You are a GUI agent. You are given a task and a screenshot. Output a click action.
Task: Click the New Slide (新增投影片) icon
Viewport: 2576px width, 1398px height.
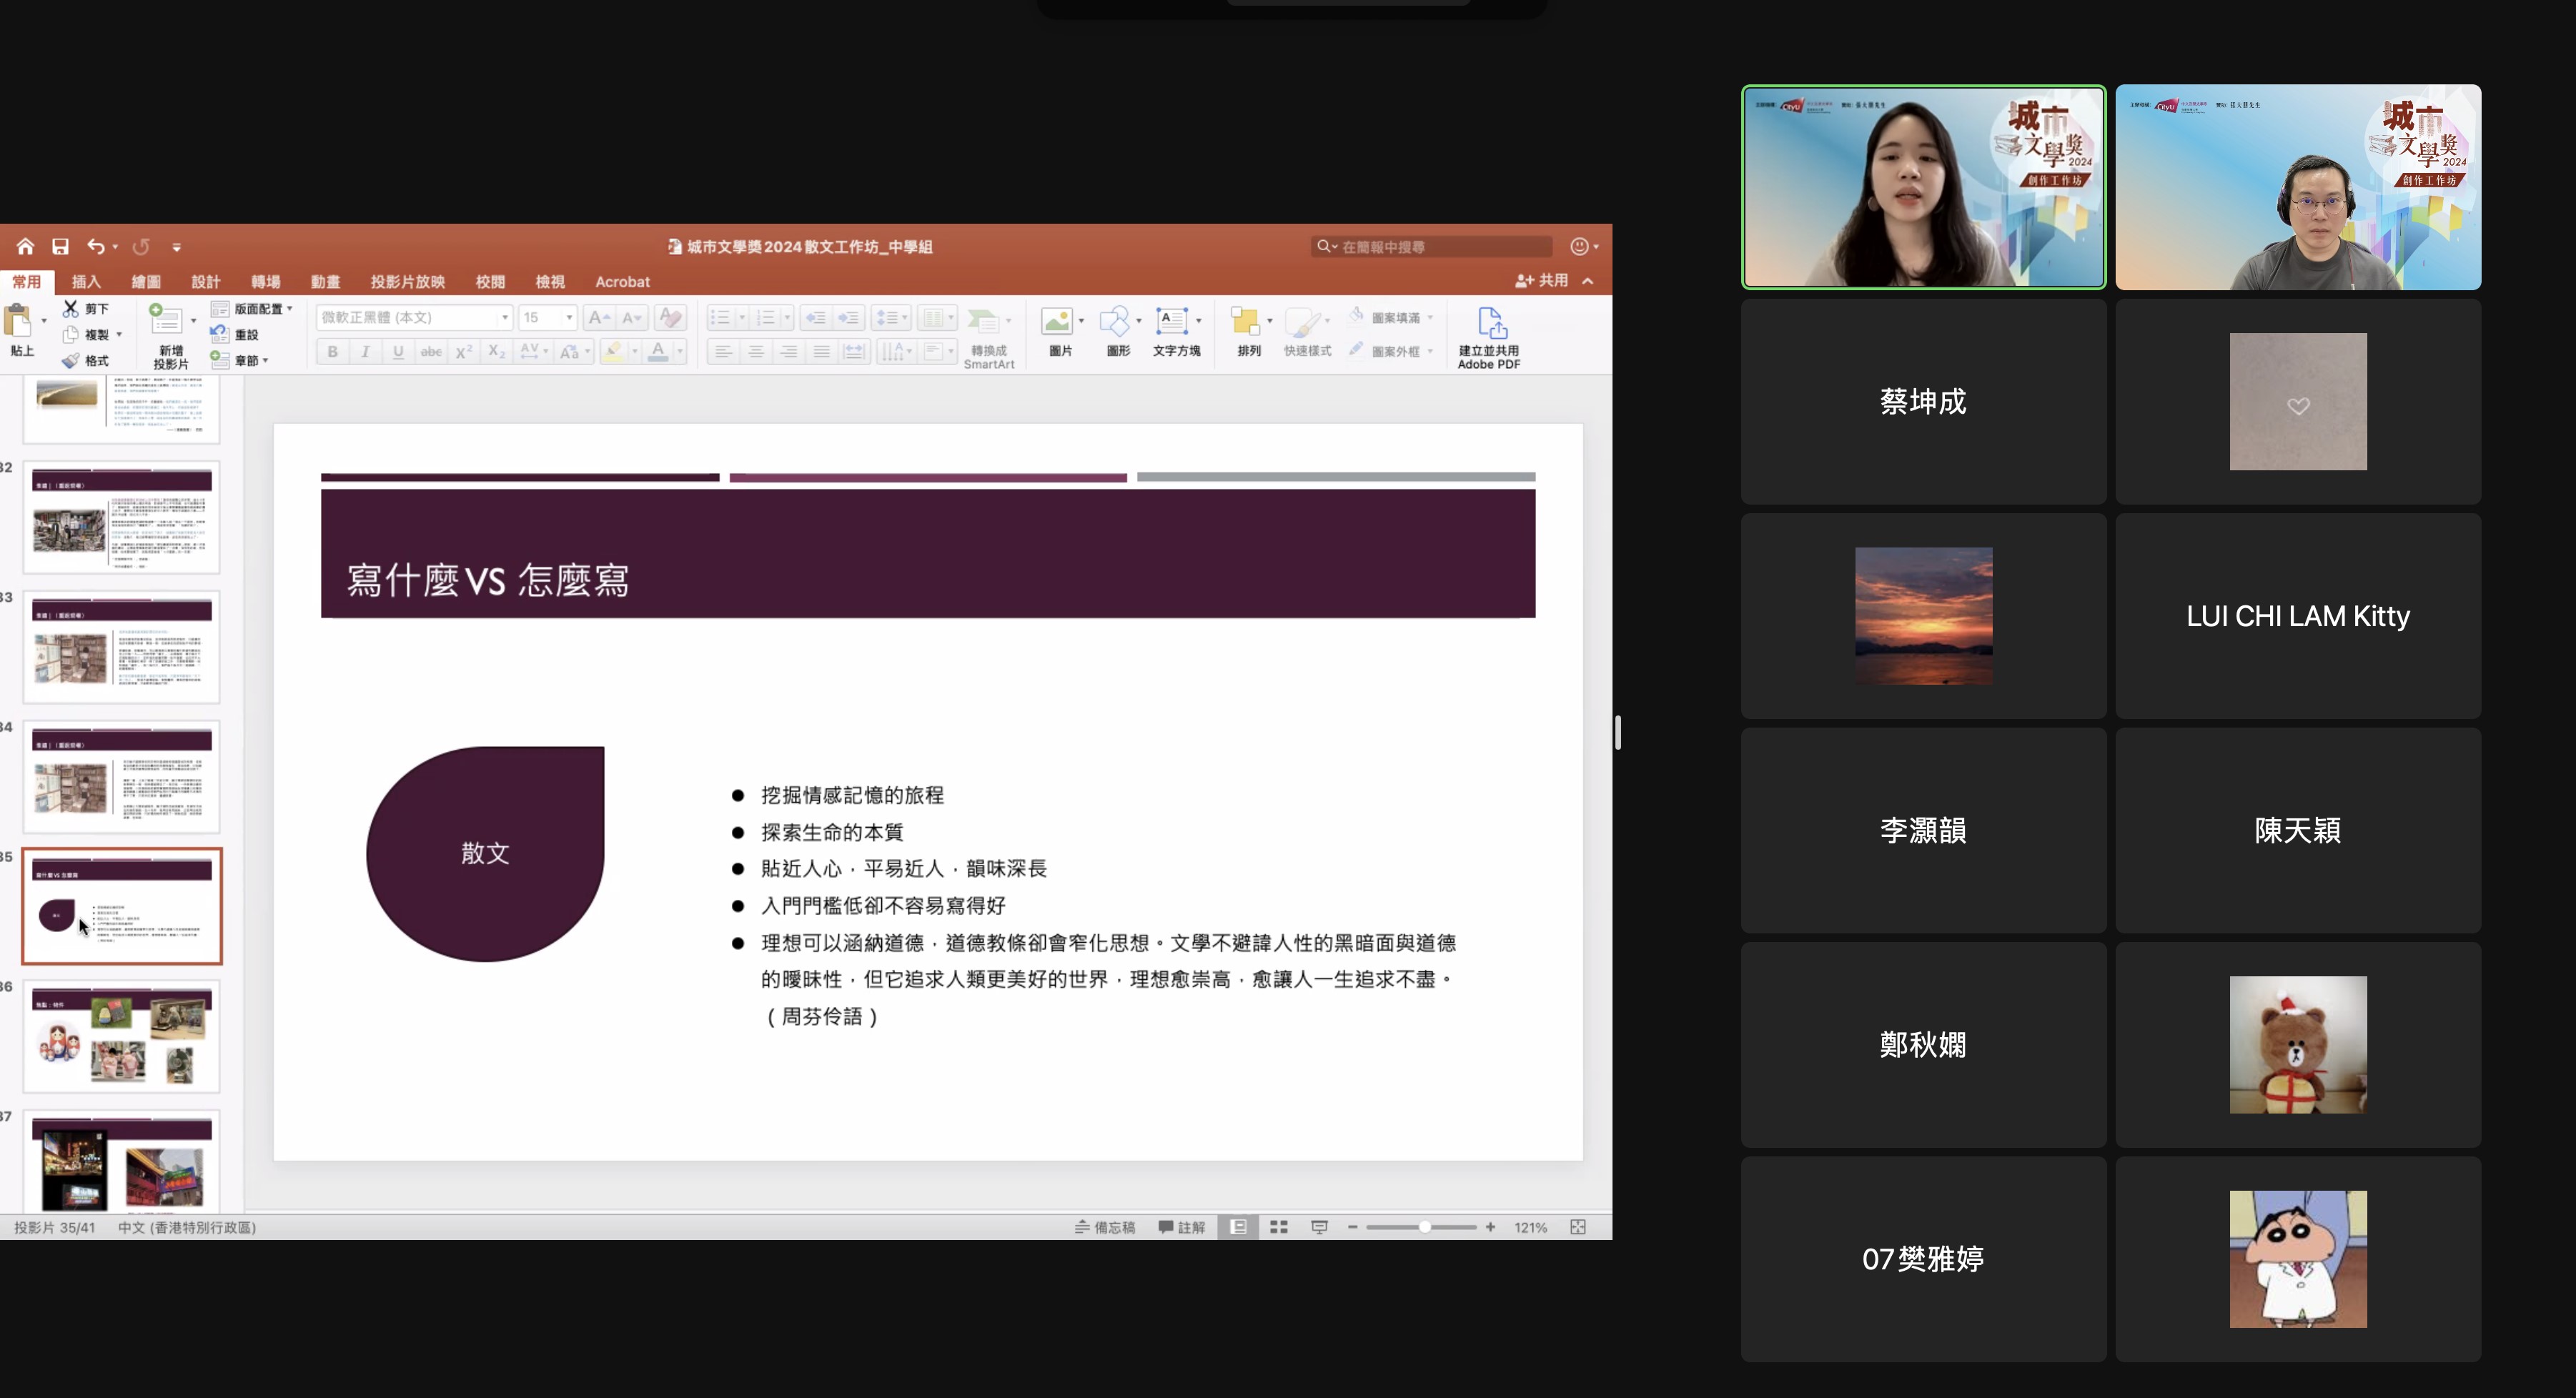165,320
